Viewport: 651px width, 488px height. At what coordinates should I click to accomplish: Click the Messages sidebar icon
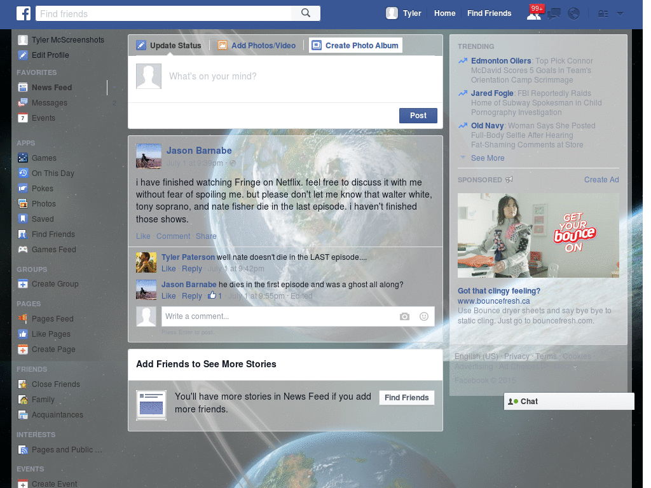tap(23, 102)
